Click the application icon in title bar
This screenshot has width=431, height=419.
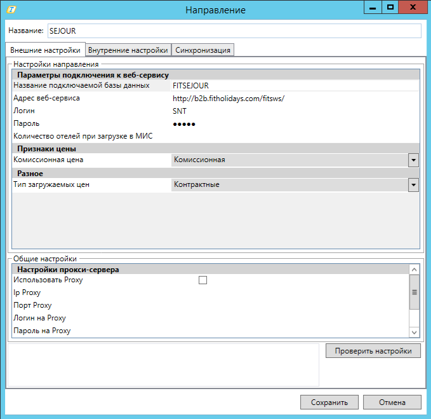(x=10, y=10)
